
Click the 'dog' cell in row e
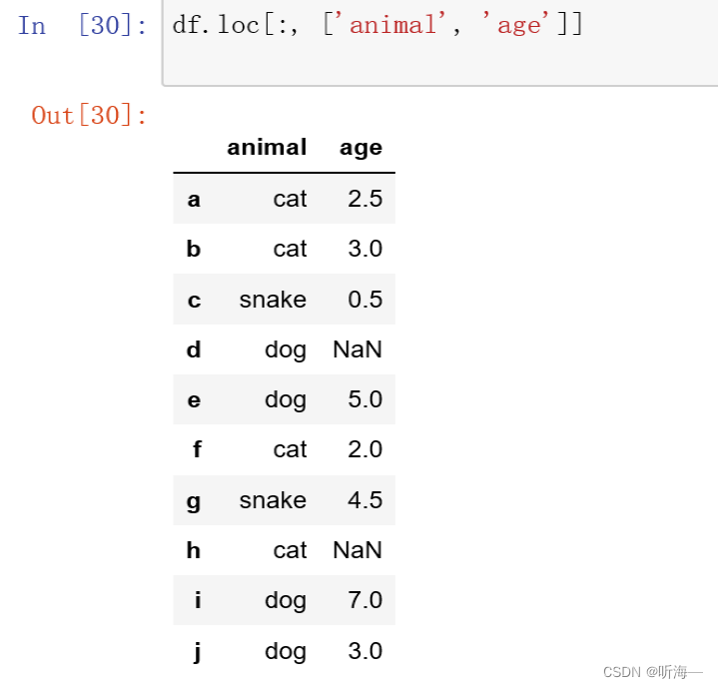pos(286,400)
